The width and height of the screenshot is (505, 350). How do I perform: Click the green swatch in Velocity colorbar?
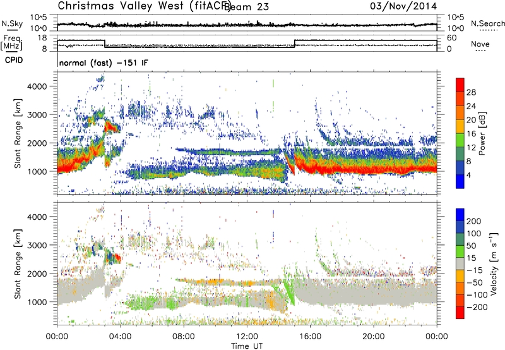460,251
